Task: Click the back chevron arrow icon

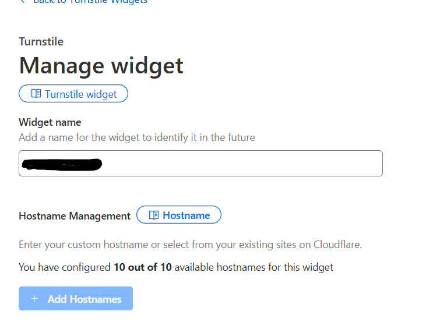Action: pos(22,2)
